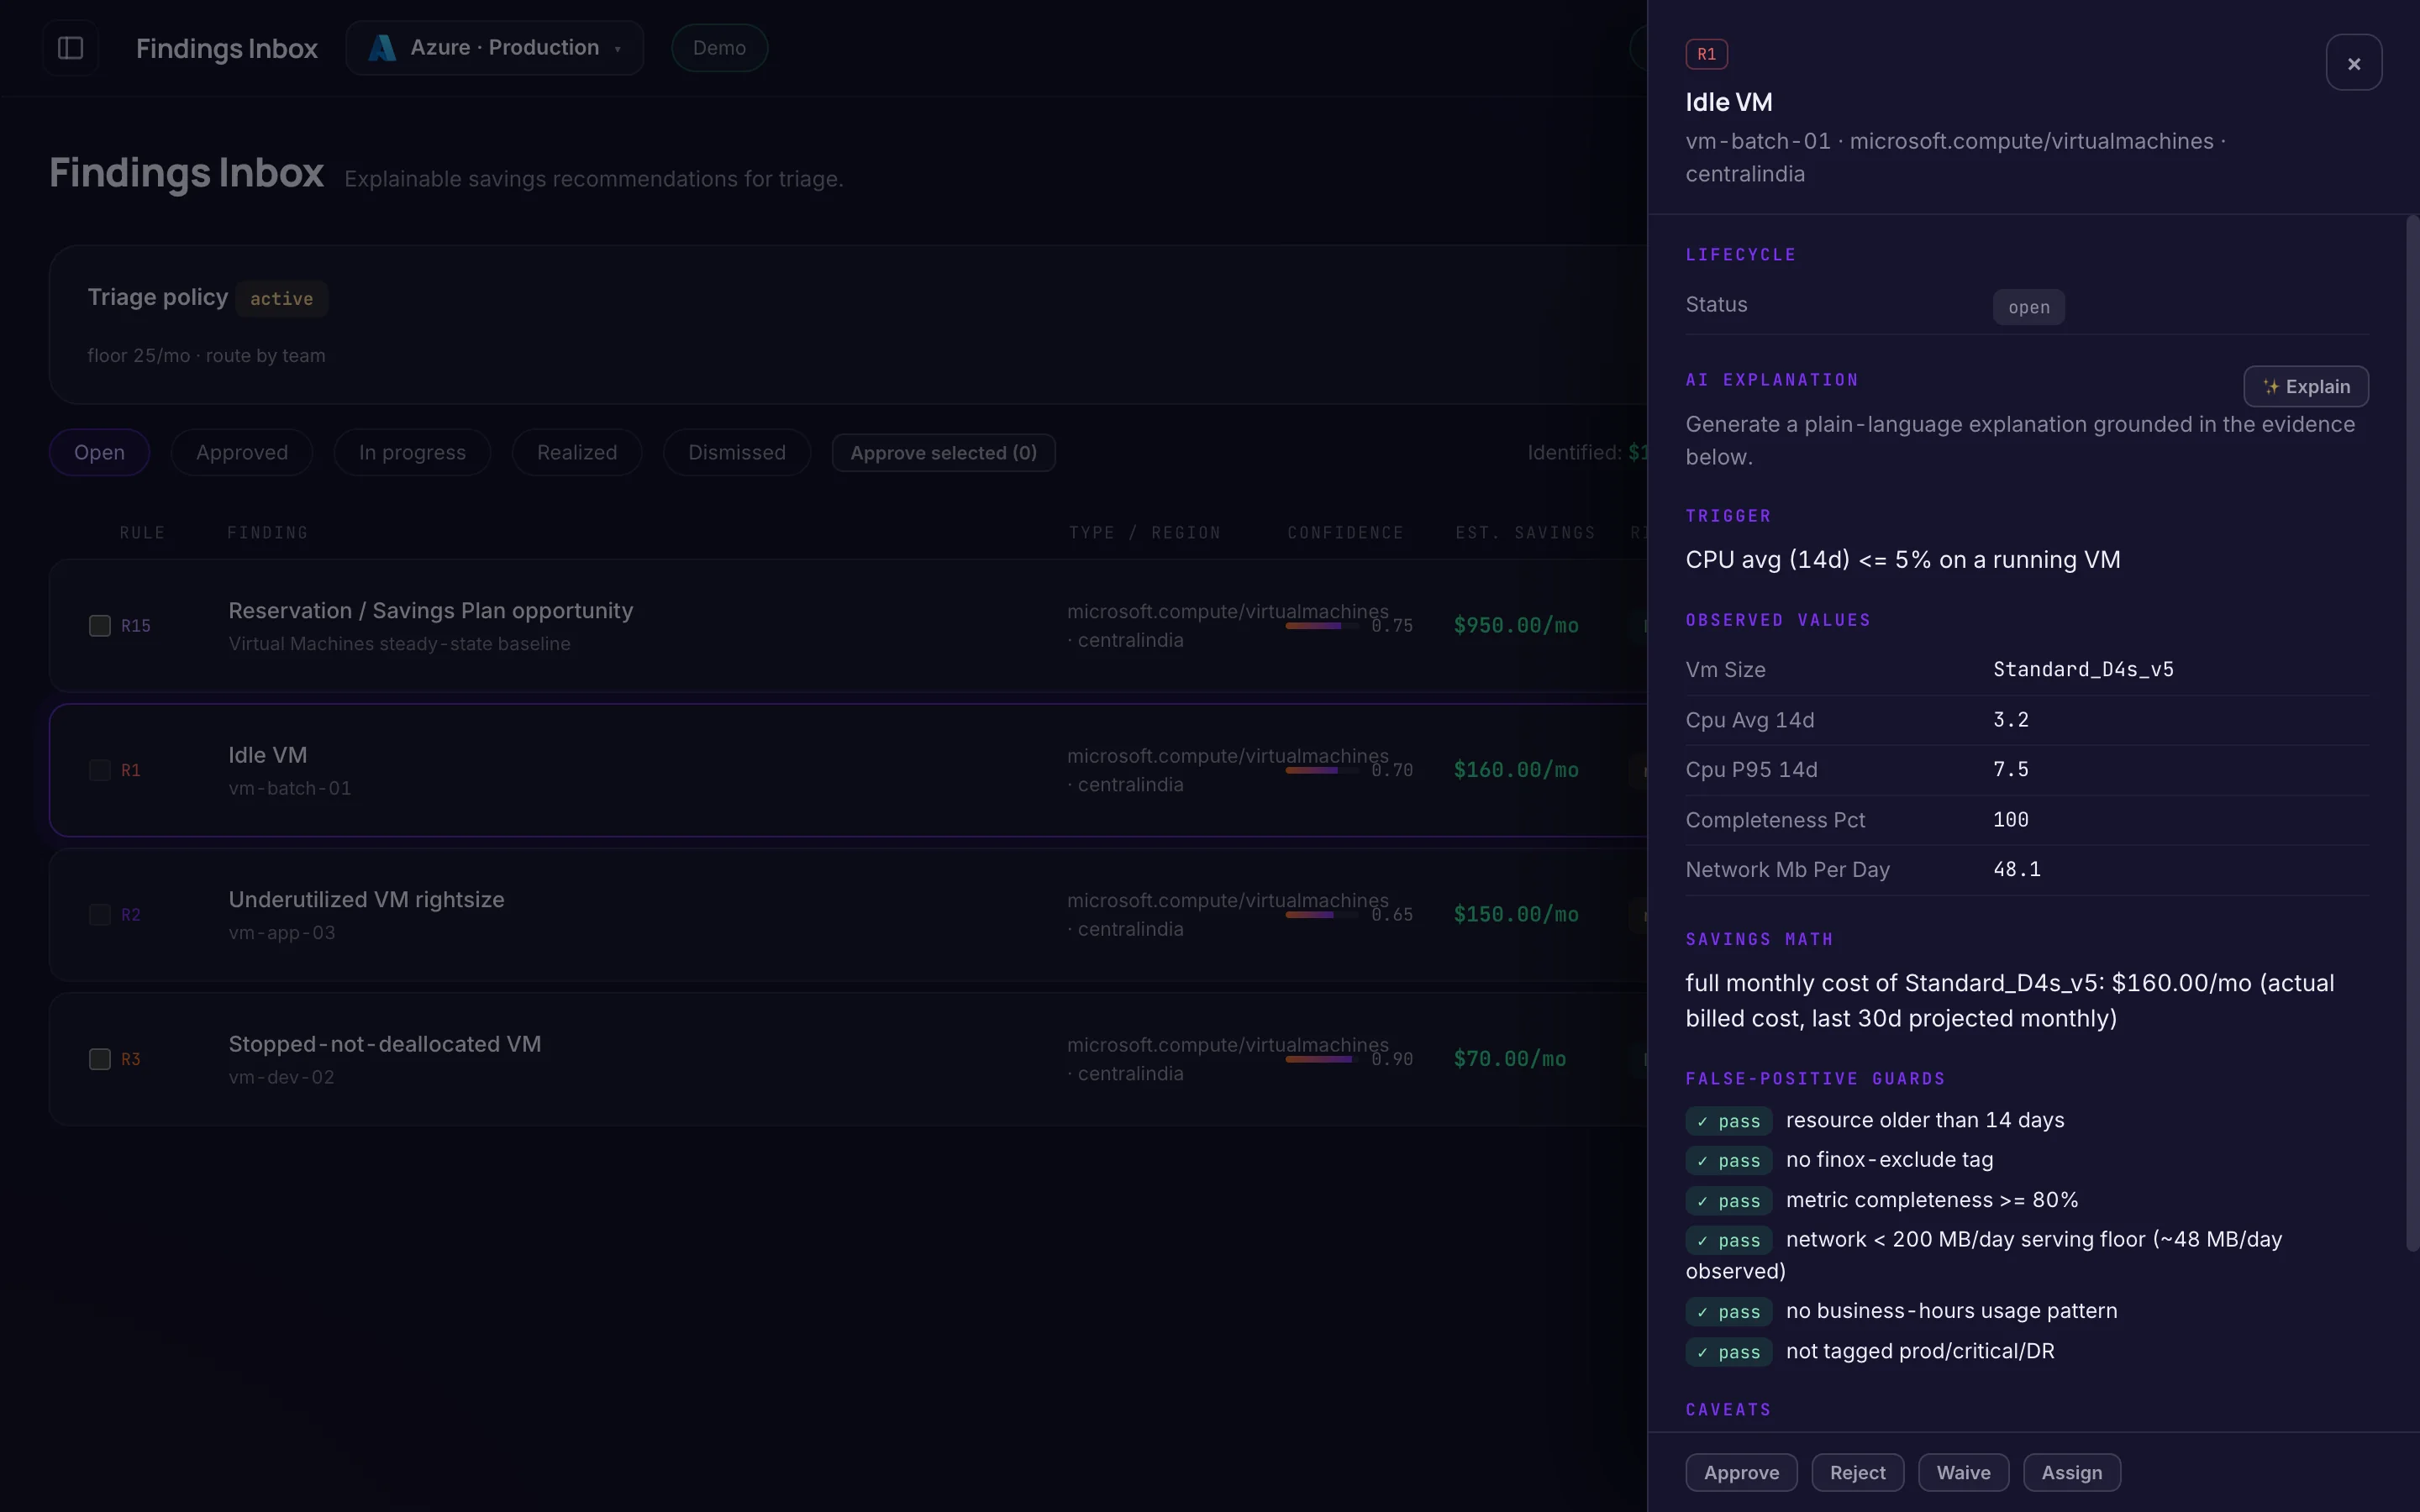
Task: Select the Open filter tab
Action: coord(99,453)
